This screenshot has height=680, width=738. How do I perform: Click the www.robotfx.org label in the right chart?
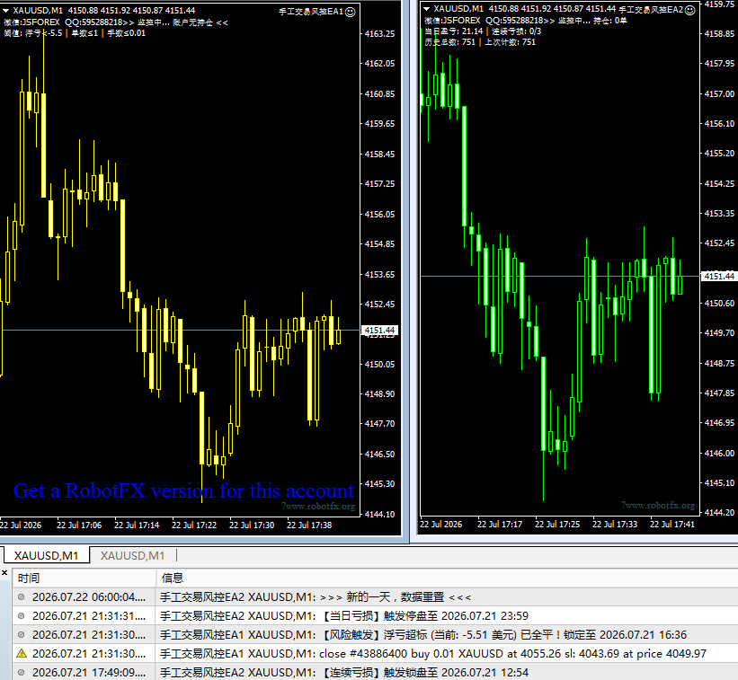click(x=658, y=505)
